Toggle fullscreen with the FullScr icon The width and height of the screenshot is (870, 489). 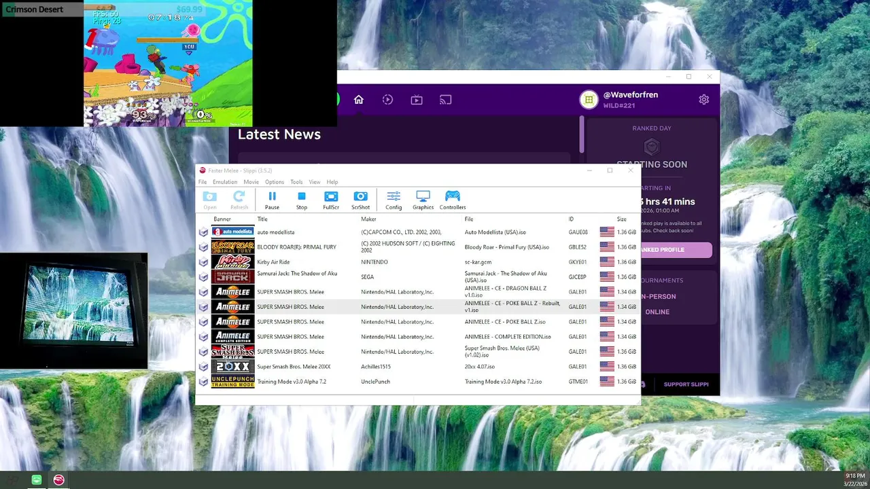pos(331,200)
